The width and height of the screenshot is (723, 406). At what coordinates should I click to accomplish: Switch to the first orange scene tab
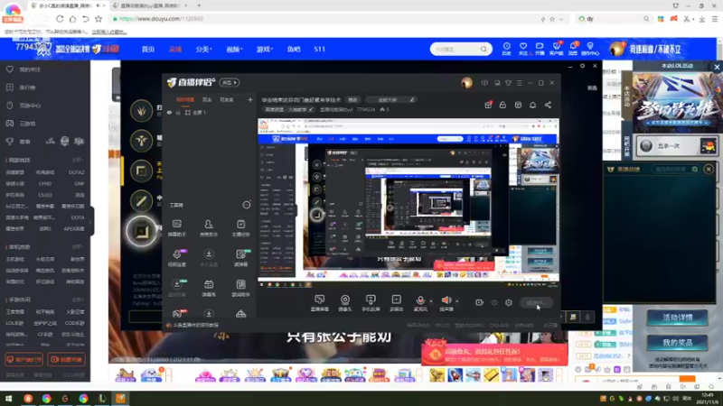click(x=185, y=99)
